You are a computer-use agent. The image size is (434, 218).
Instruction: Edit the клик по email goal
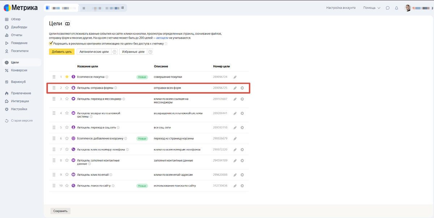click(235, 175)
